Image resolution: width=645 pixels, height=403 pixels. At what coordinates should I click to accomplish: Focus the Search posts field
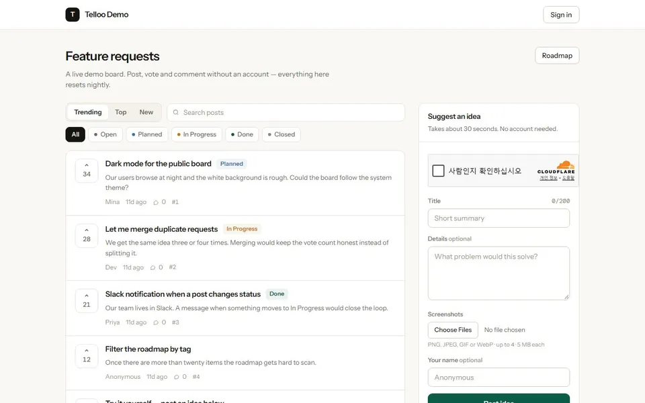pos(286,112)
